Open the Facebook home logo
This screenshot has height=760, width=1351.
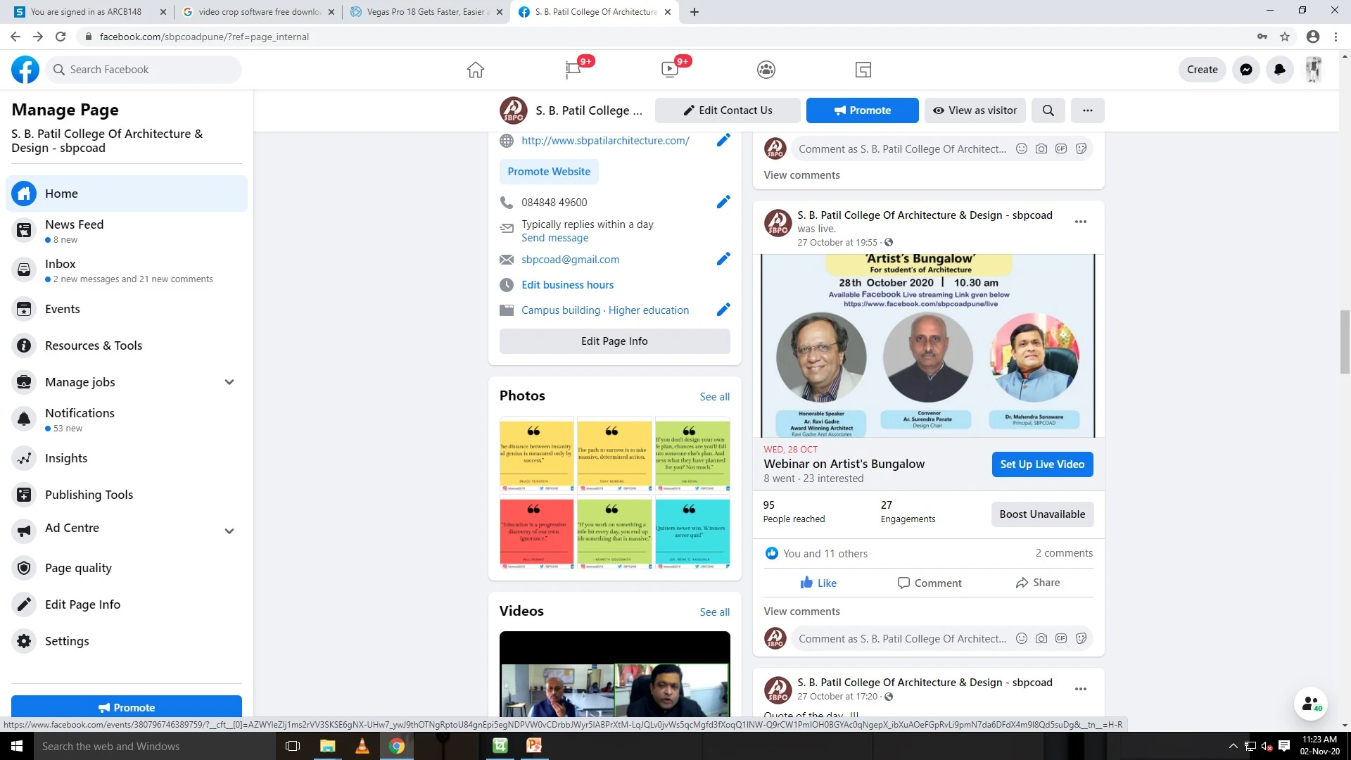25,70
